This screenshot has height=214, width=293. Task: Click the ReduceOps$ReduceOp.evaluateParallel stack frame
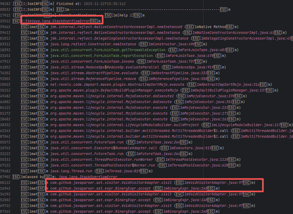pos(104,67)
